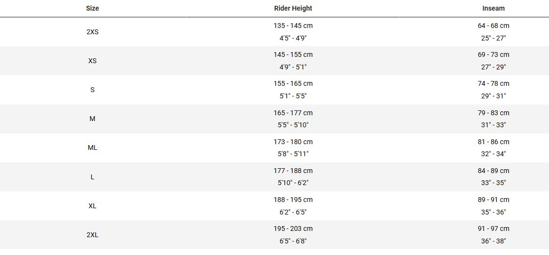The height and width of the screenshot is (255, 549).
Task: Click the 2XL size label
Action: pyautogui.click(x=92, y=235)
